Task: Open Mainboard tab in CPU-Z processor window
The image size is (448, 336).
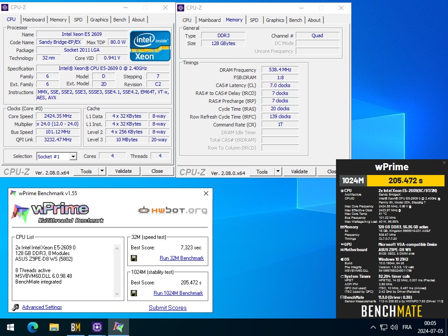Action: tap(34, 20)
